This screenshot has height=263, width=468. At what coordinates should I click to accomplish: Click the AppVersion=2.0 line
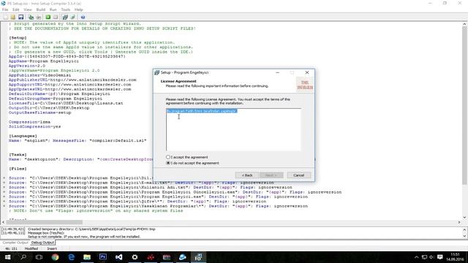click(27, 66)
